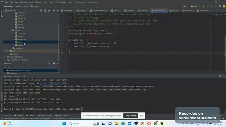Open File Explorer from taskbar
Image resolution: width=226 pixels, height=127 pixels.
[x=117, y=123]
